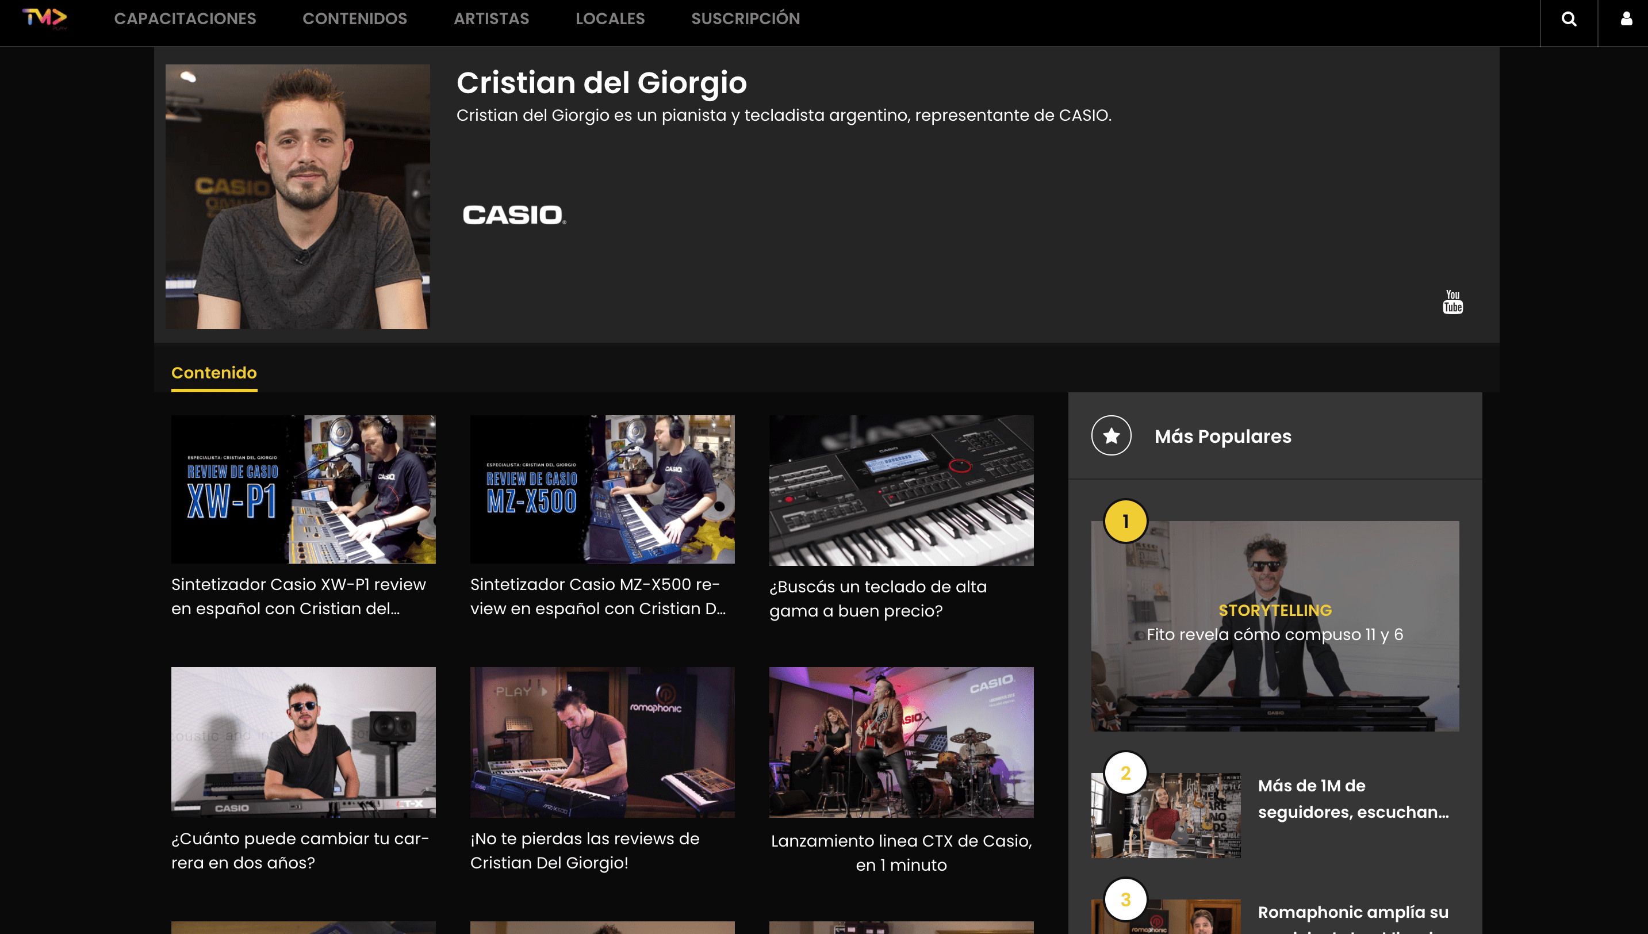Open popular item 2 guitar shop thumbnail

(x=1166, y=816)
